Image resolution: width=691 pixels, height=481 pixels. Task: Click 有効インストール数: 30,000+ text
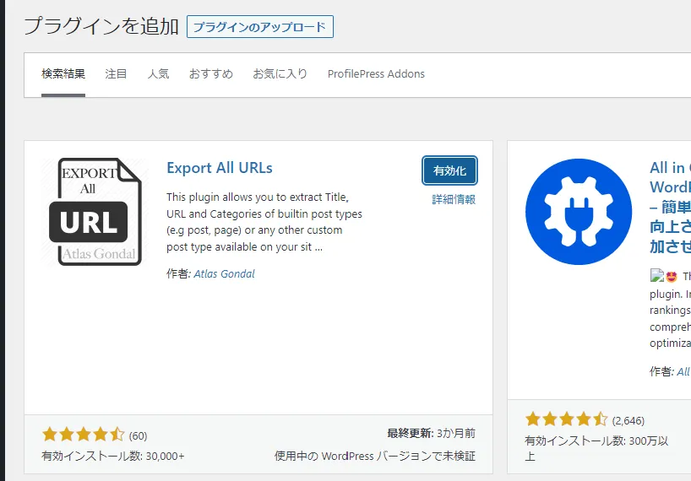[x=113, y=457]
